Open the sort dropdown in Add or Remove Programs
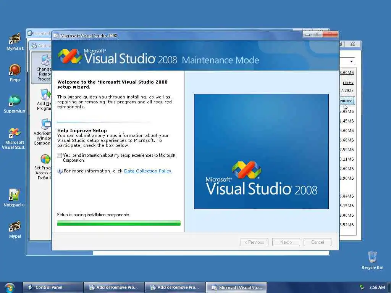 (351, 61)
